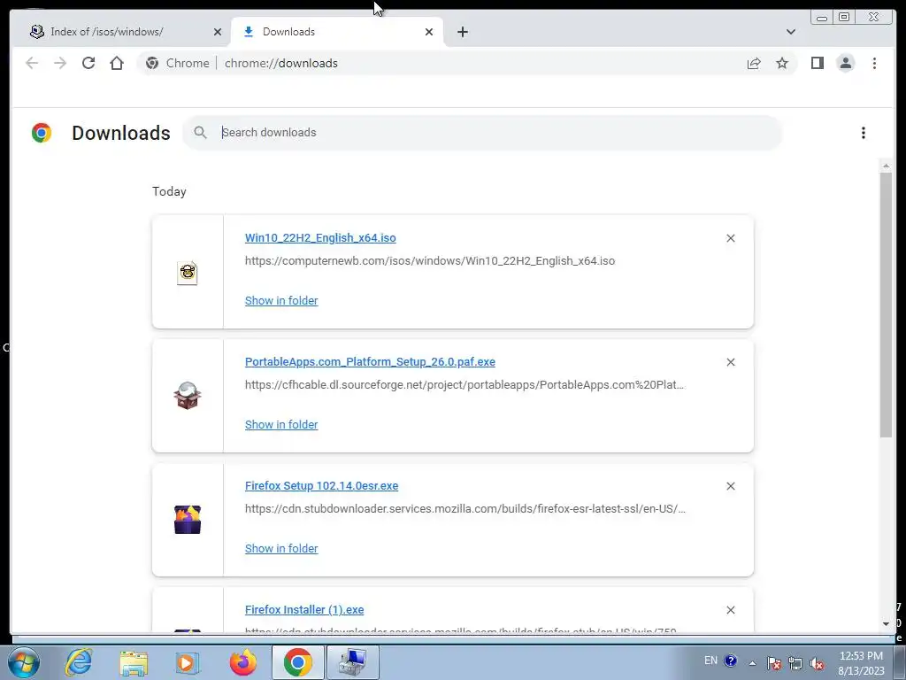Remove PortableApps.com_Platform_Setup from the list

(730, 362)
